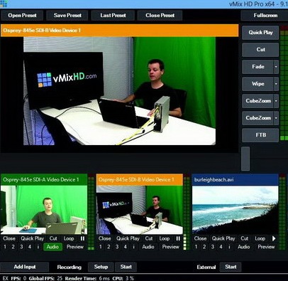Expand the Wipe transition dropdown arrow
Image resolution: width=288 pixels, height=281 pixels.
[276, 84]
